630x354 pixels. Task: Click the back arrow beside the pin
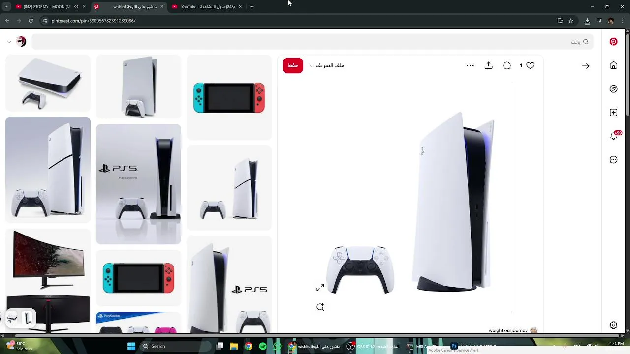[585, 65]
